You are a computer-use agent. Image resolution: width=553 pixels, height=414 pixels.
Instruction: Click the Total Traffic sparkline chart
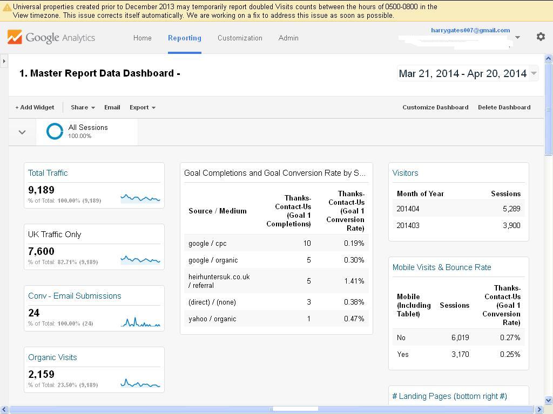[x=140, y=198]
